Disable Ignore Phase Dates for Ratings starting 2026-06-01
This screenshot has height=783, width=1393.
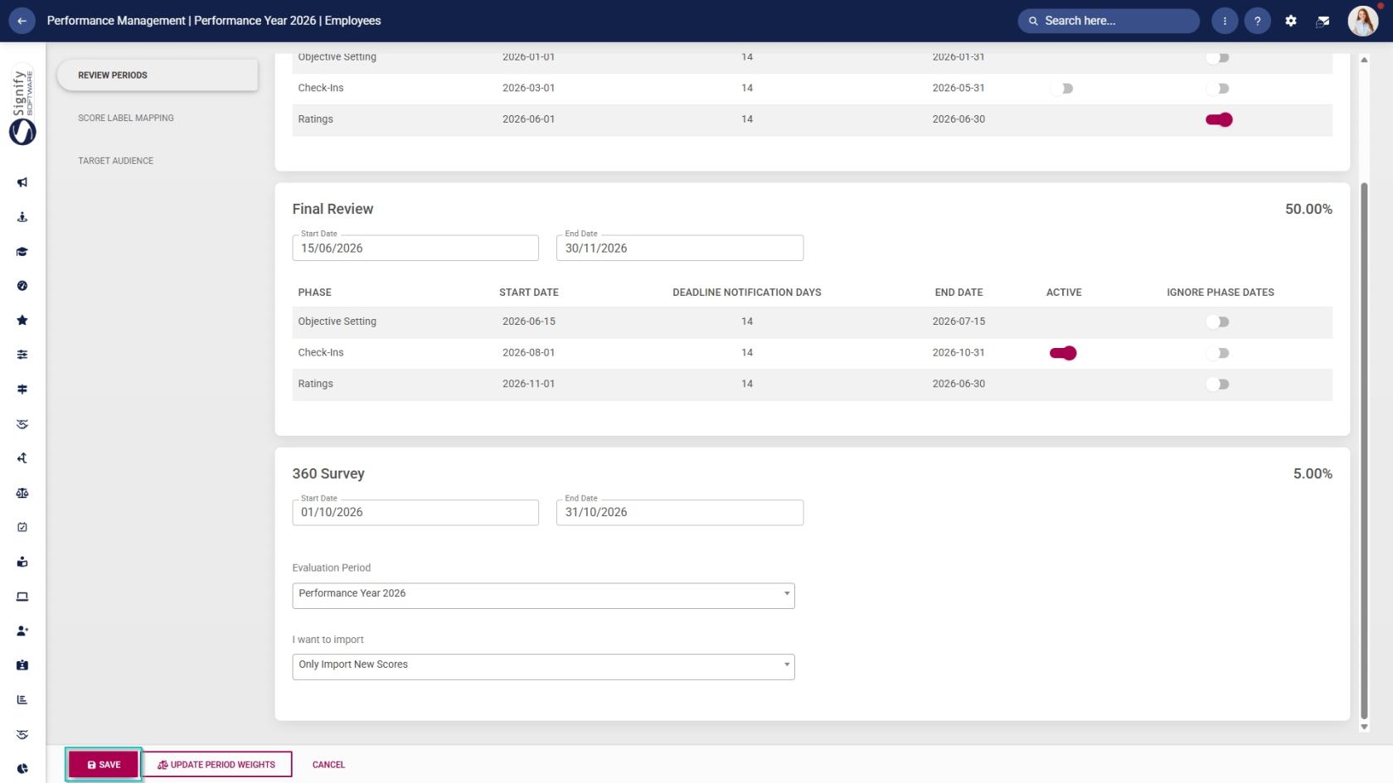tap(1219, 119)
